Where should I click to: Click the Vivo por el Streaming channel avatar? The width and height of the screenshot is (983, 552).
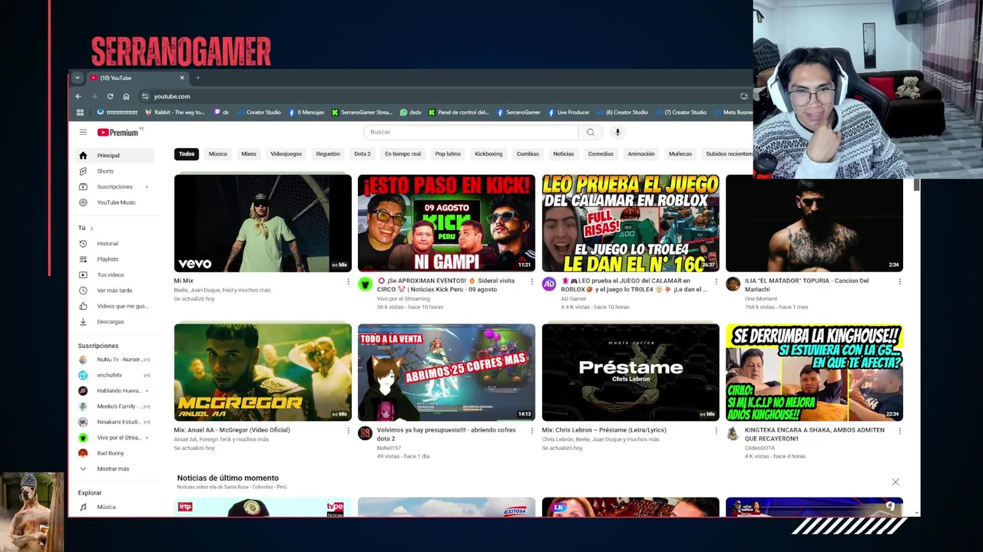click(365, 284)
